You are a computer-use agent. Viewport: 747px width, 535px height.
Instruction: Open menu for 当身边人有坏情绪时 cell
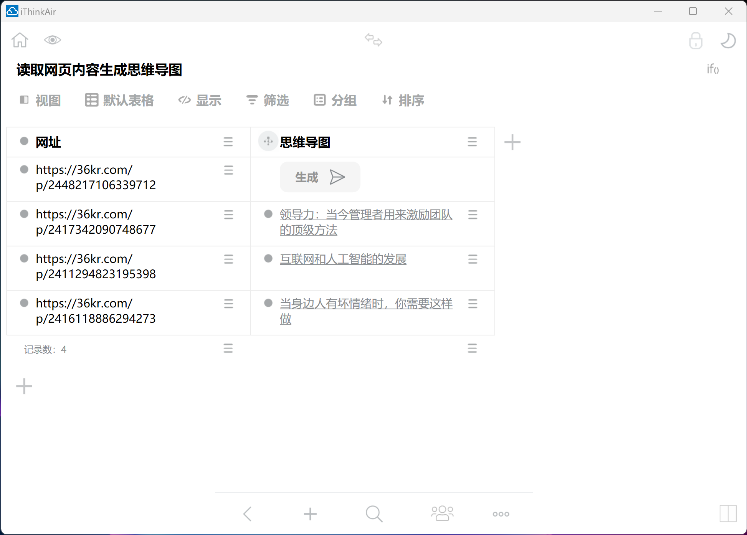click(x=473, y=304)
